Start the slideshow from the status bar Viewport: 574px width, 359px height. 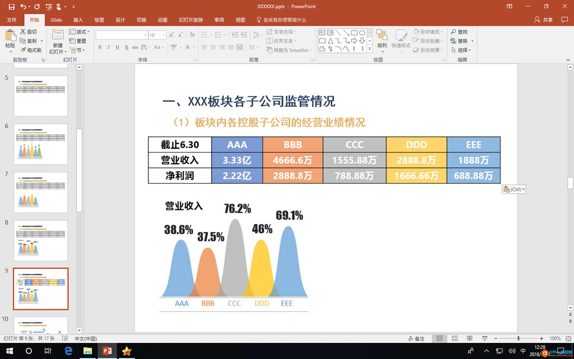[485, 338]
